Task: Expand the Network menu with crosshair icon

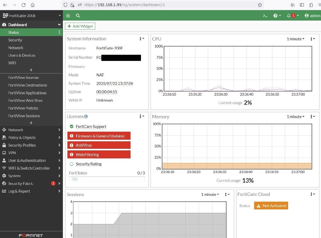Action: point(31,130)
